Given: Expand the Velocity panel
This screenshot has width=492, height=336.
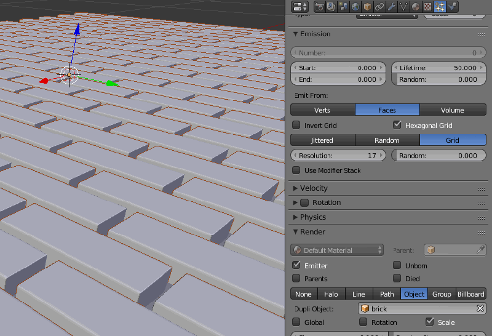Looking at the screenshot, I should tap(295, 188).
